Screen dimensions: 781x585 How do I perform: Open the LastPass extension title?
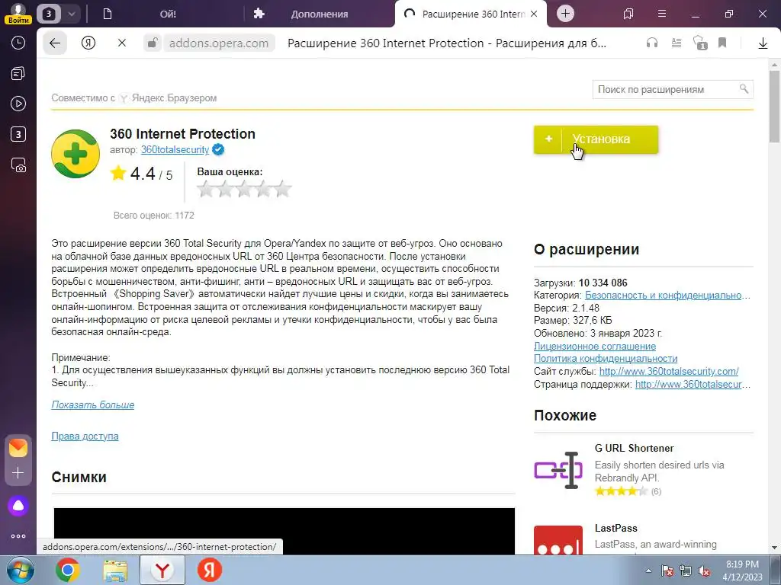tap(615, 529)
